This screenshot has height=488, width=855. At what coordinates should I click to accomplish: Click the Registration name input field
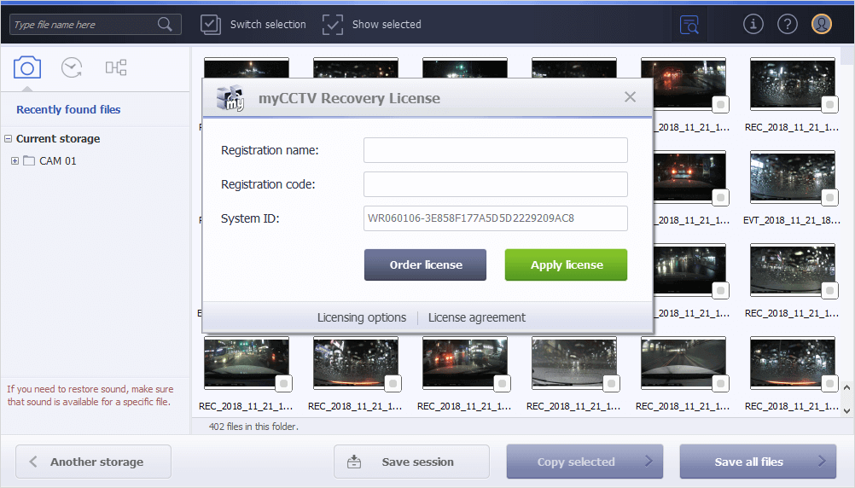(x=496, y=150)
